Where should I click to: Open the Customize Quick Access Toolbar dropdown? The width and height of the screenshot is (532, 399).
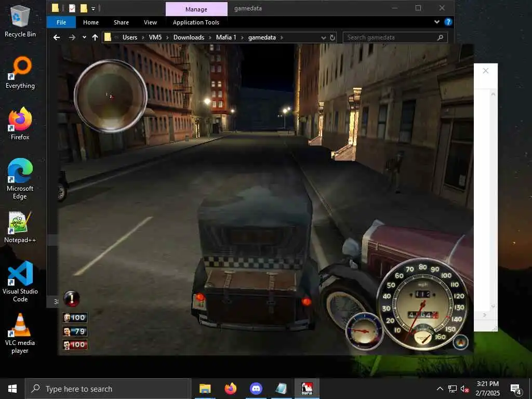[x=93, y=8]
